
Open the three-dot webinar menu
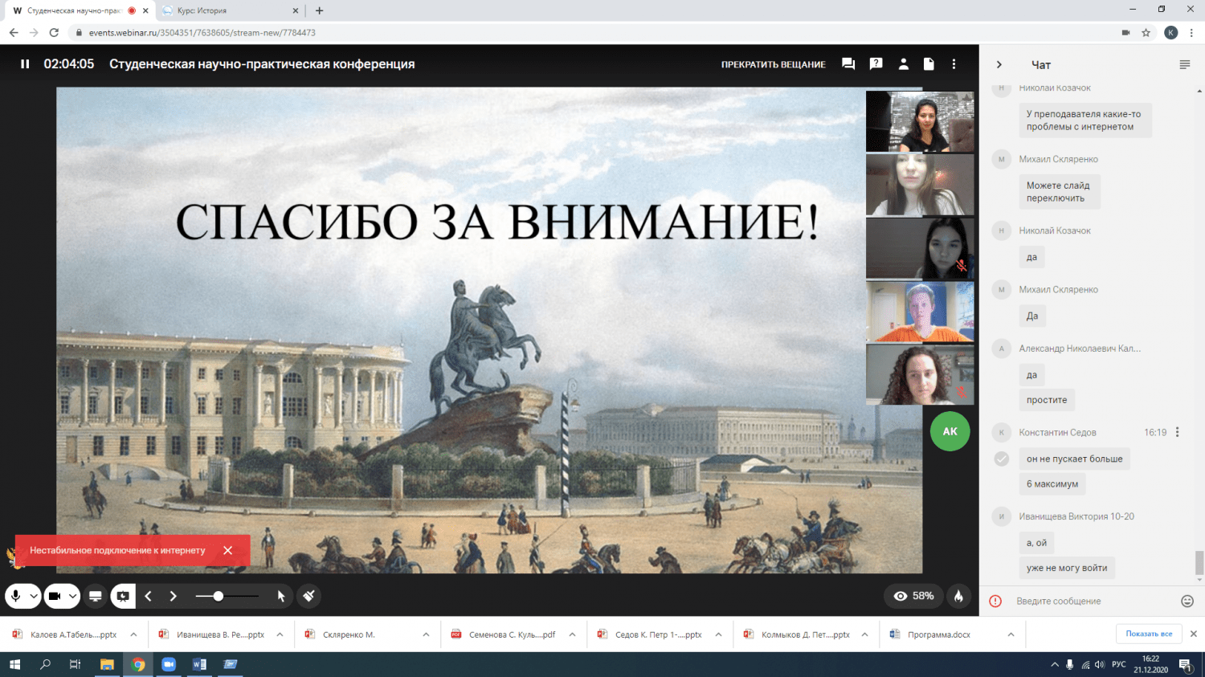click(954, 64)
